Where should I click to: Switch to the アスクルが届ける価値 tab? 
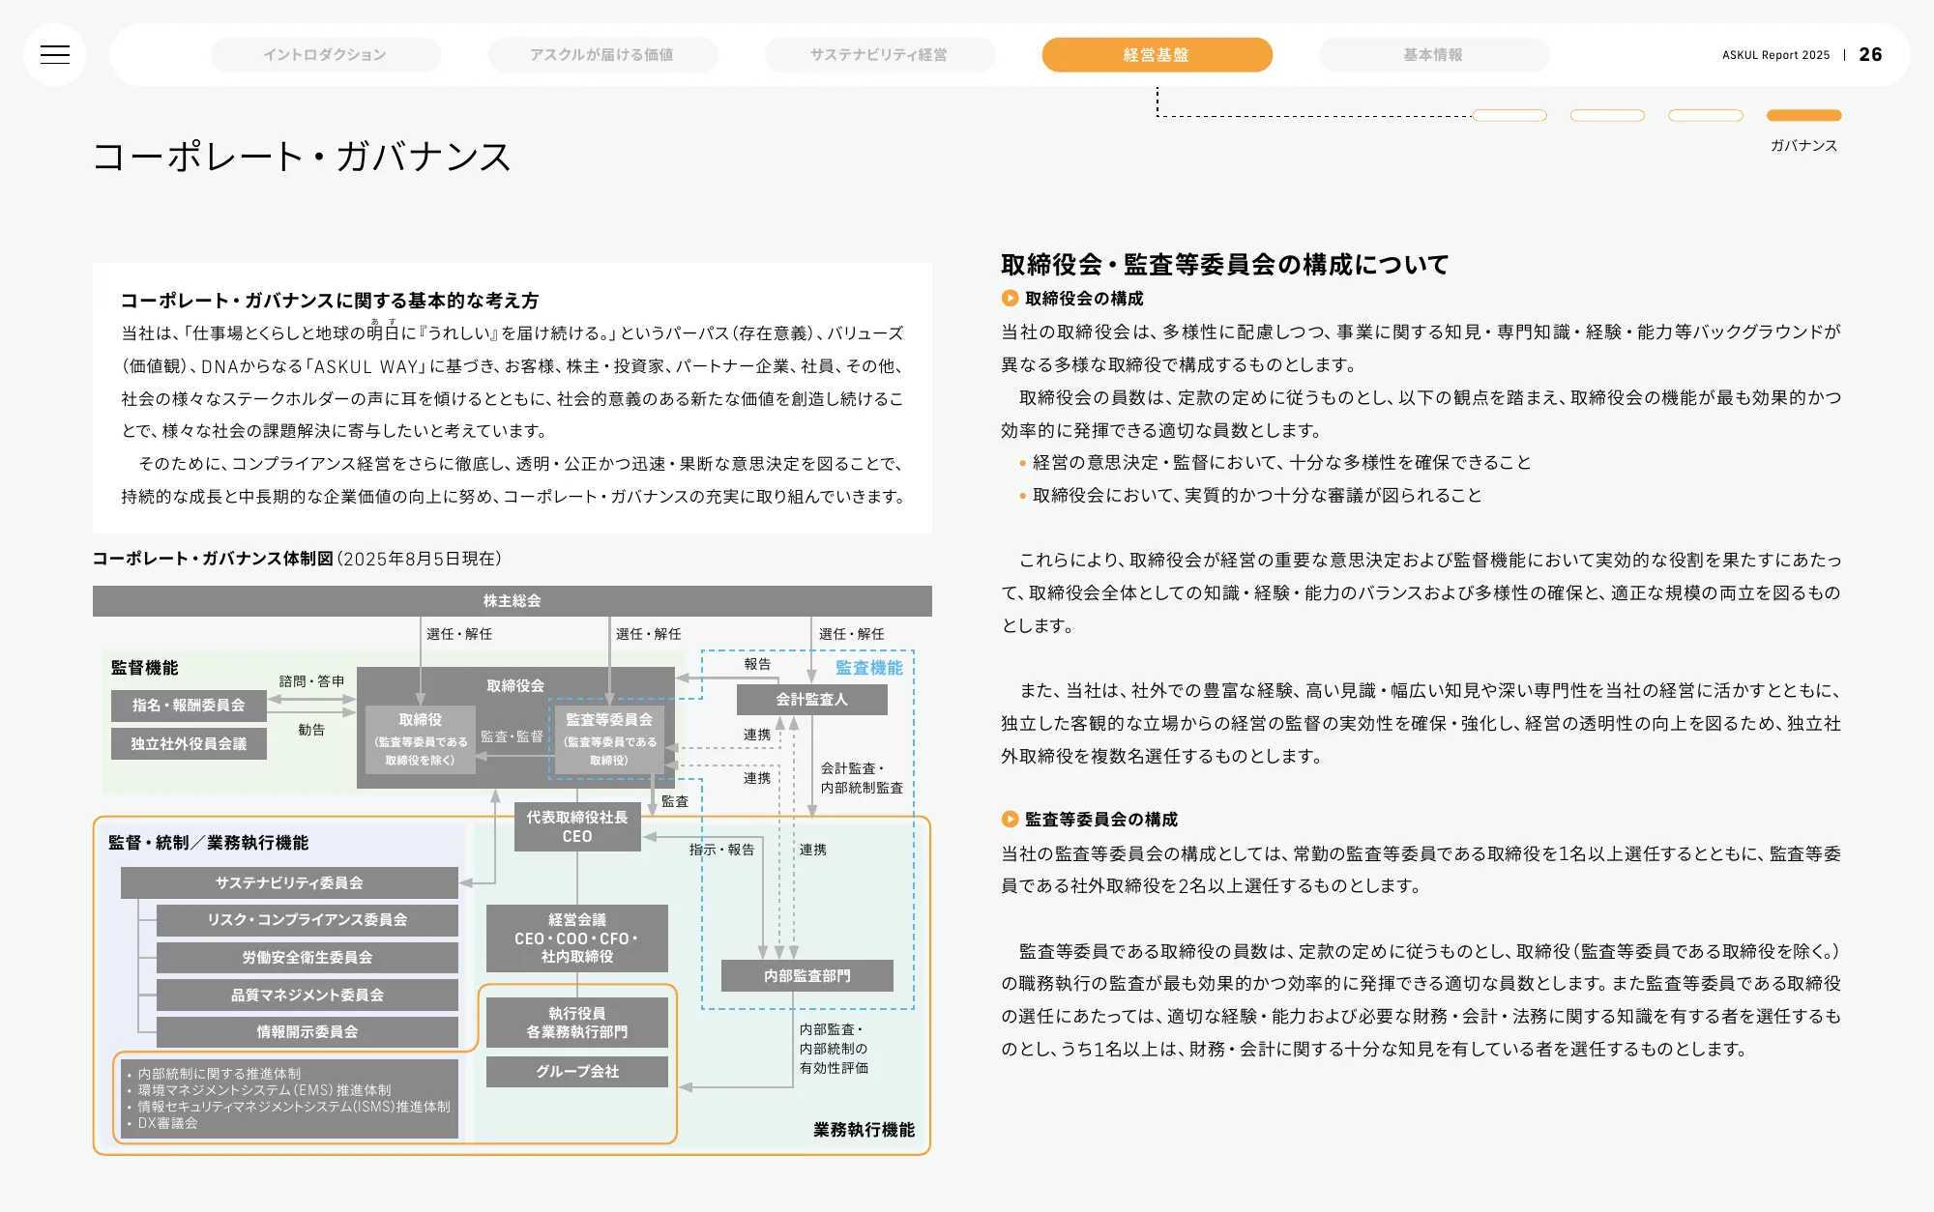[x=601, y=55]
